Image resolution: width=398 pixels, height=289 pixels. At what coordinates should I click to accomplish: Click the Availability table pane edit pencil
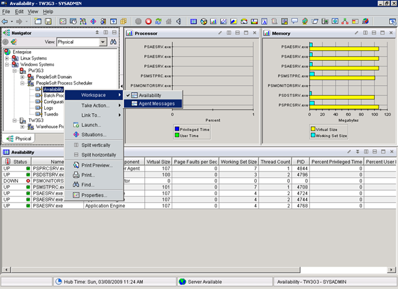pos(349,152)
